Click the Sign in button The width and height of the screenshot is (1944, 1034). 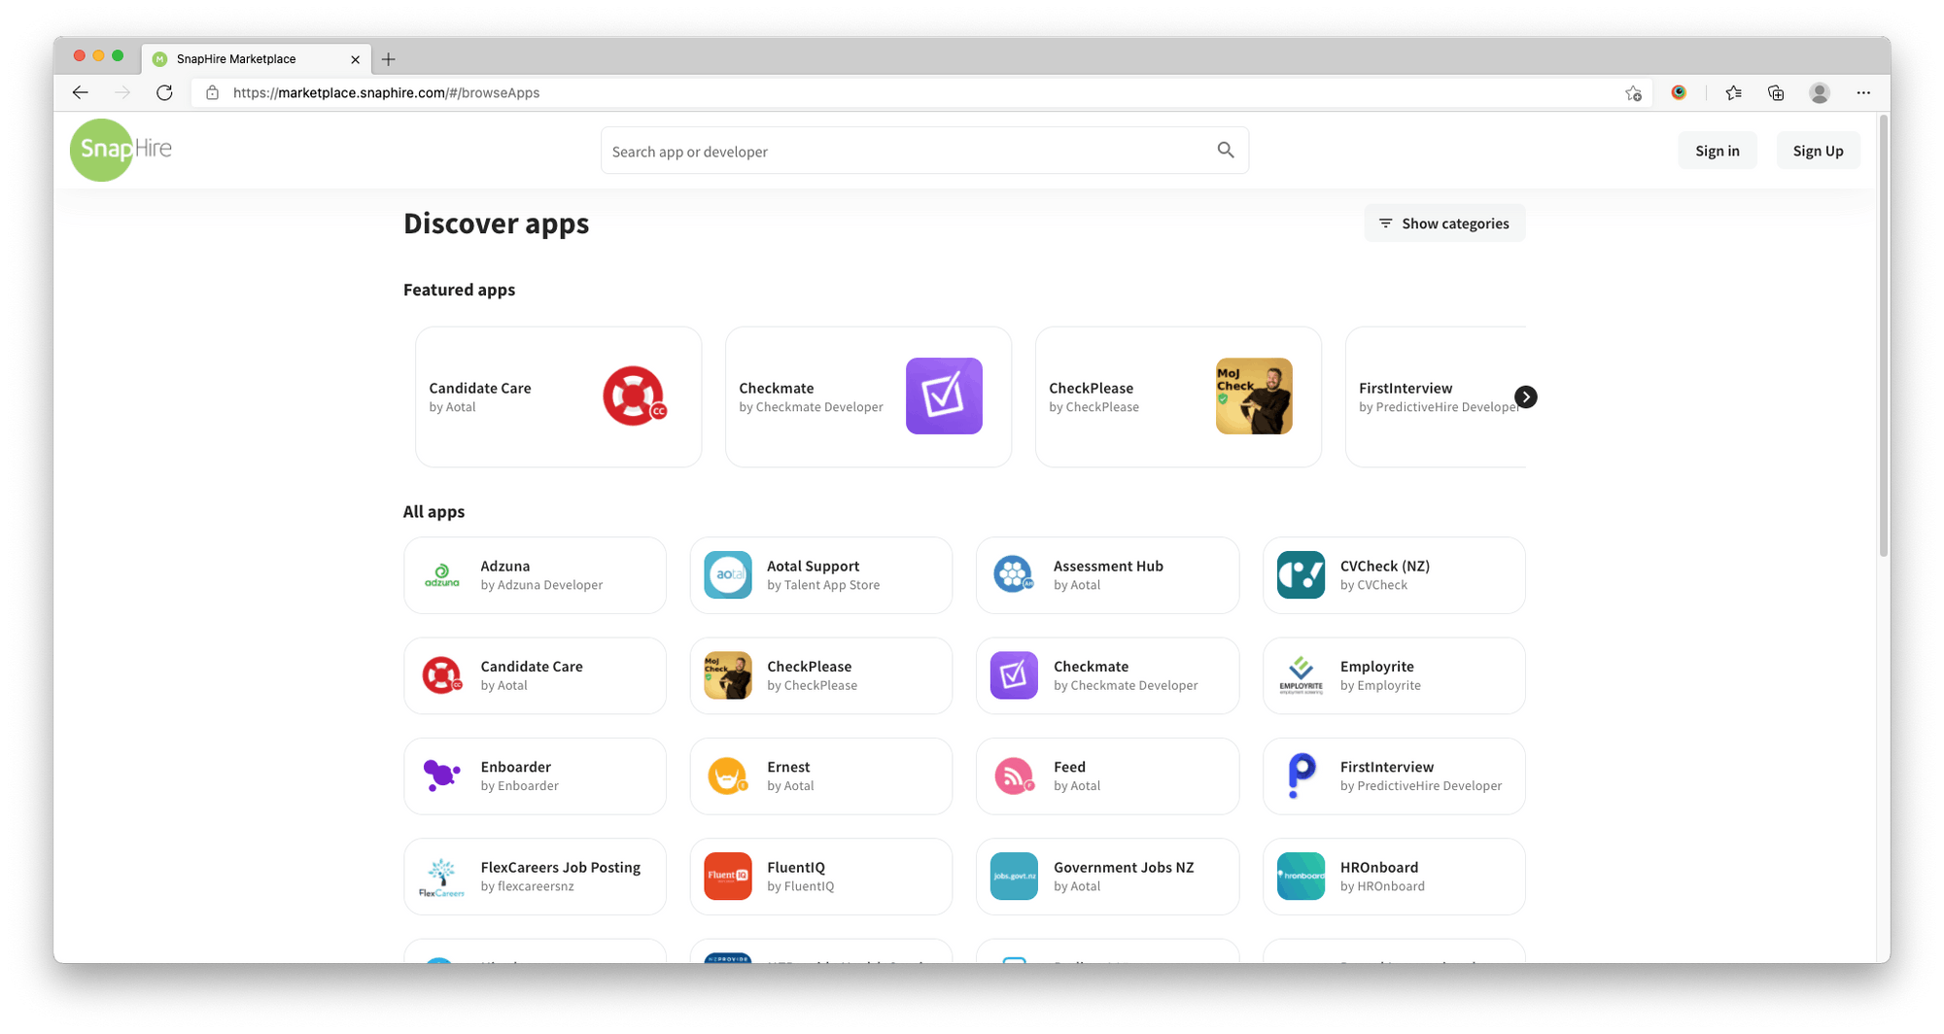(x=1717, y=150)
